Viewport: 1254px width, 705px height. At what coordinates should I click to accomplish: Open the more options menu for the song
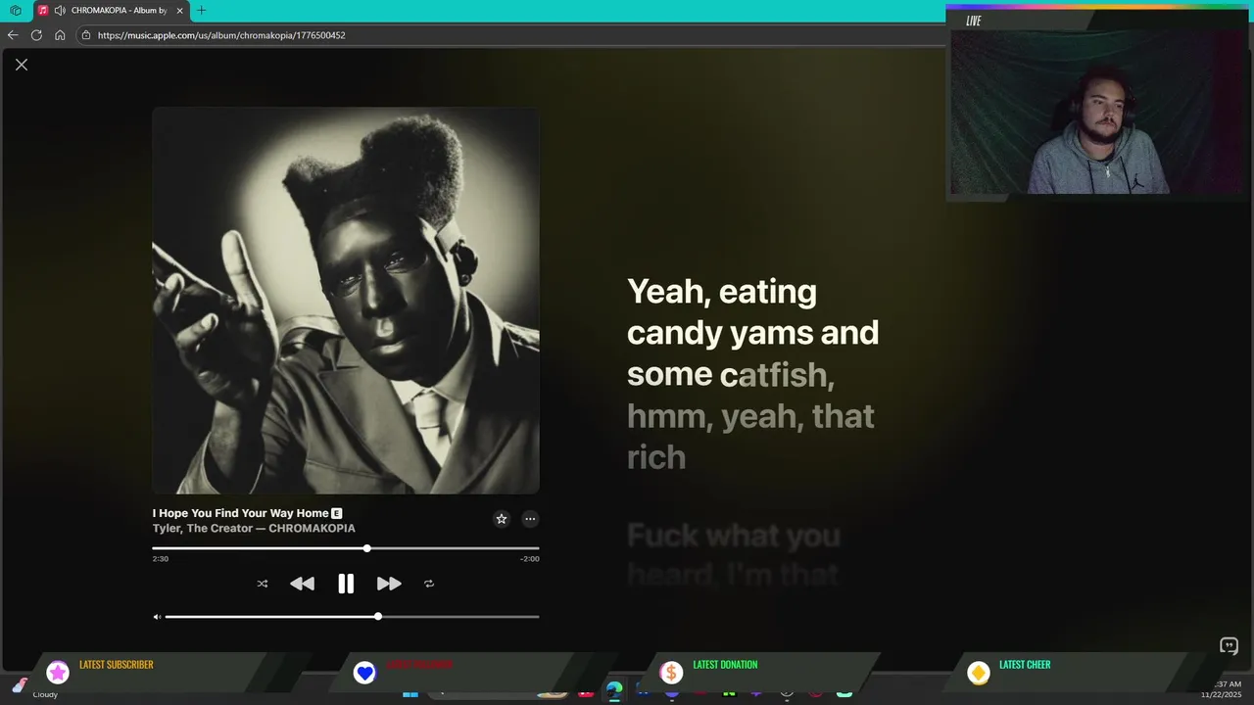click(530, 519)
